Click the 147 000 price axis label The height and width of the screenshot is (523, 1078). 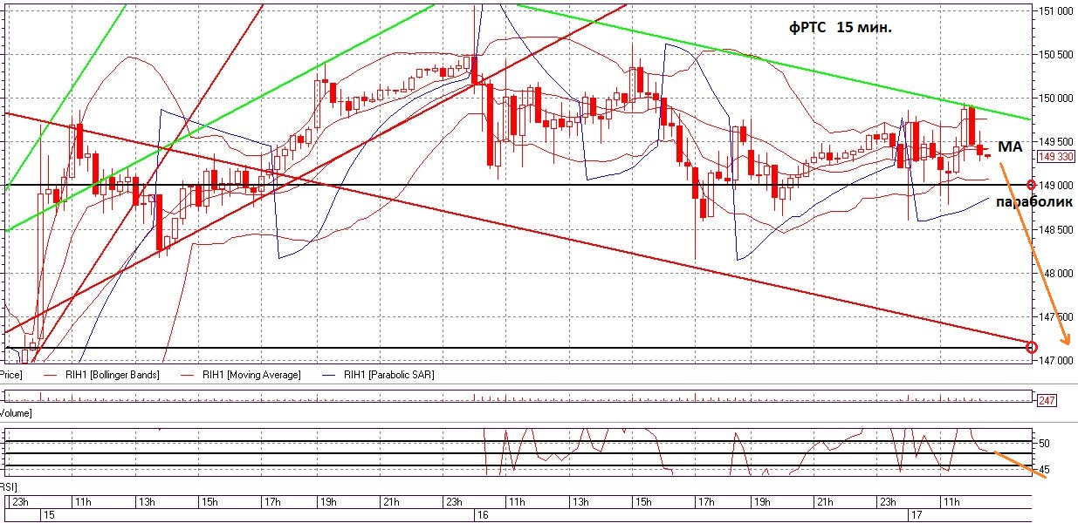click(1054, 360)
